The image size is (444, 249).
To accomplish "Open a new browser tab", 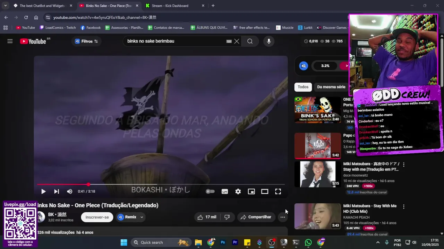I will [x=213, y=6].
